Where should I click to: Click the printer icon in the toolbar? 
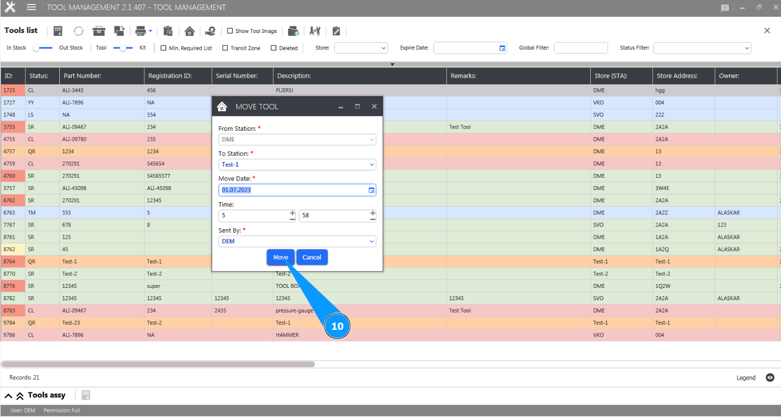(140, 31)
